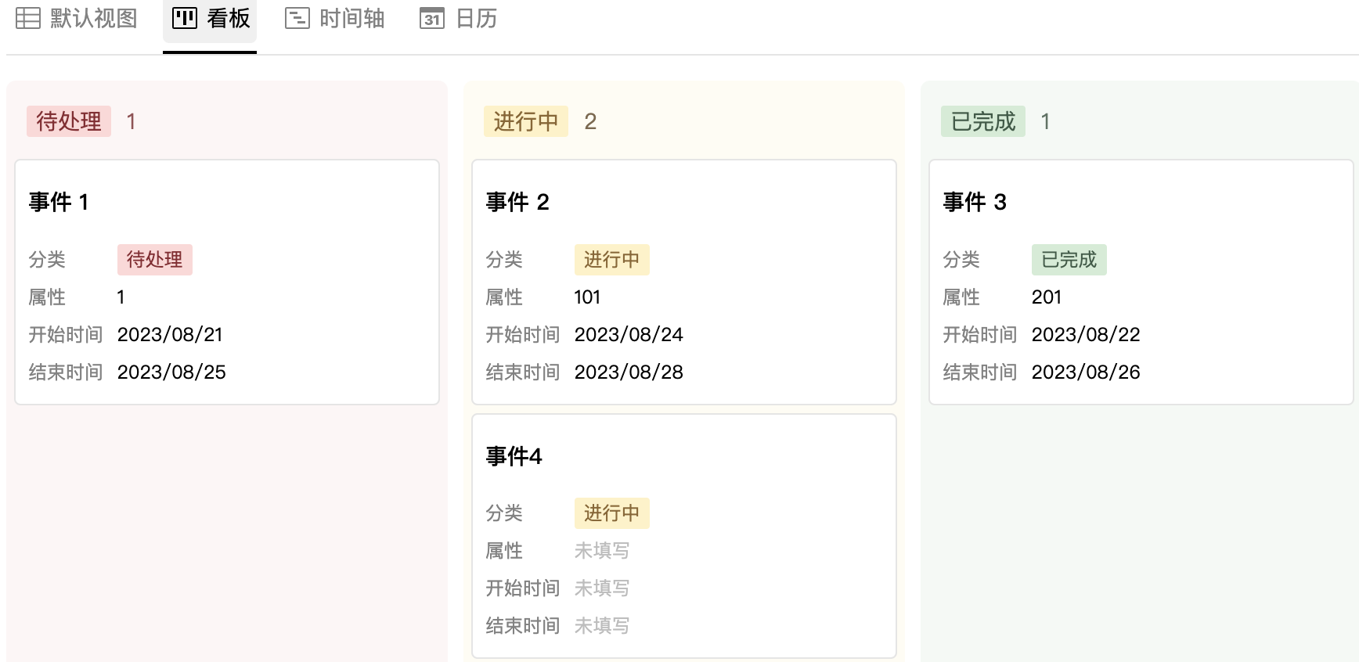Click the kanban board icon of 看板

(185, 18)
